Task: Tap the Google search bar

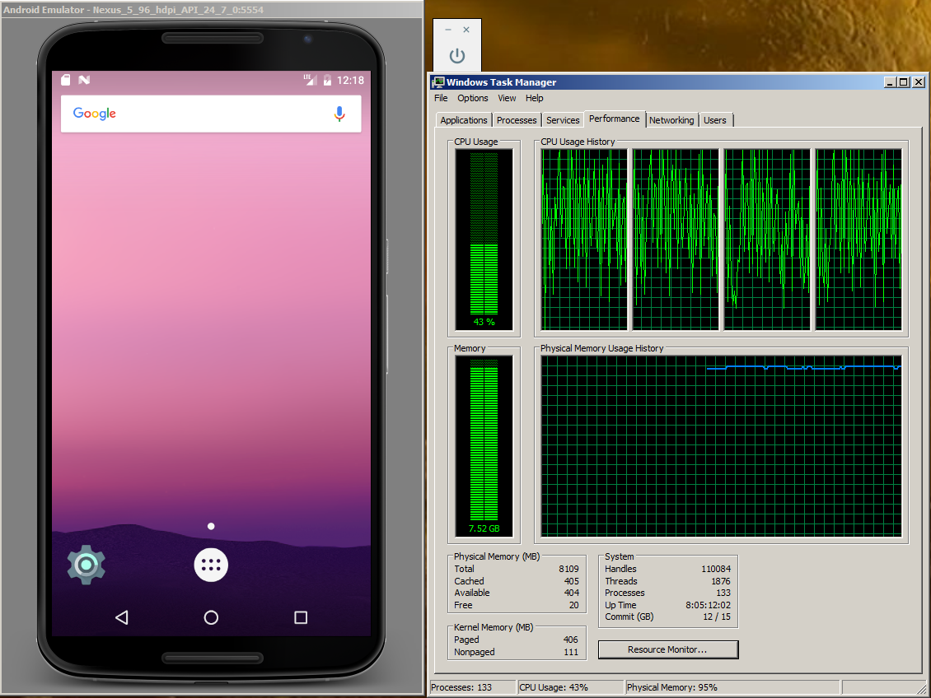Action: [x=211, y=114]
